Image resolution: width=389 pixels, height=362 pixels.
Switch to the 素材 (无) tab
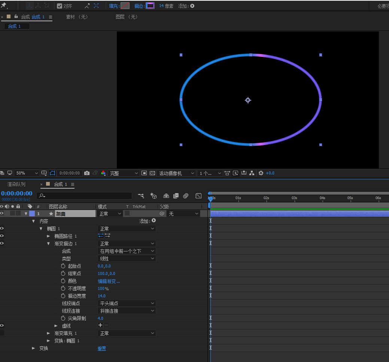pos(77,17)
